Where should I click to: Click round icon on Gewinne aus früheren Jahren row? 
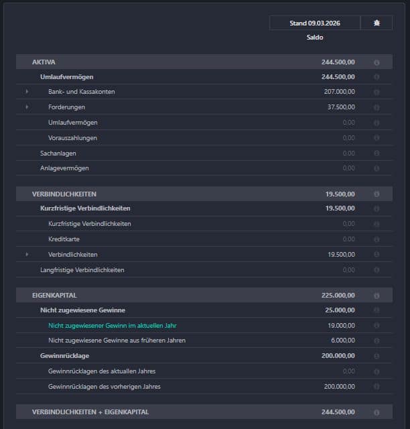377,341
